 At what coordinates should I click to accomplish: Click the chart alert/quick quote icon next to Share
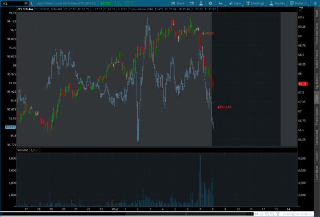click(191, 3)
